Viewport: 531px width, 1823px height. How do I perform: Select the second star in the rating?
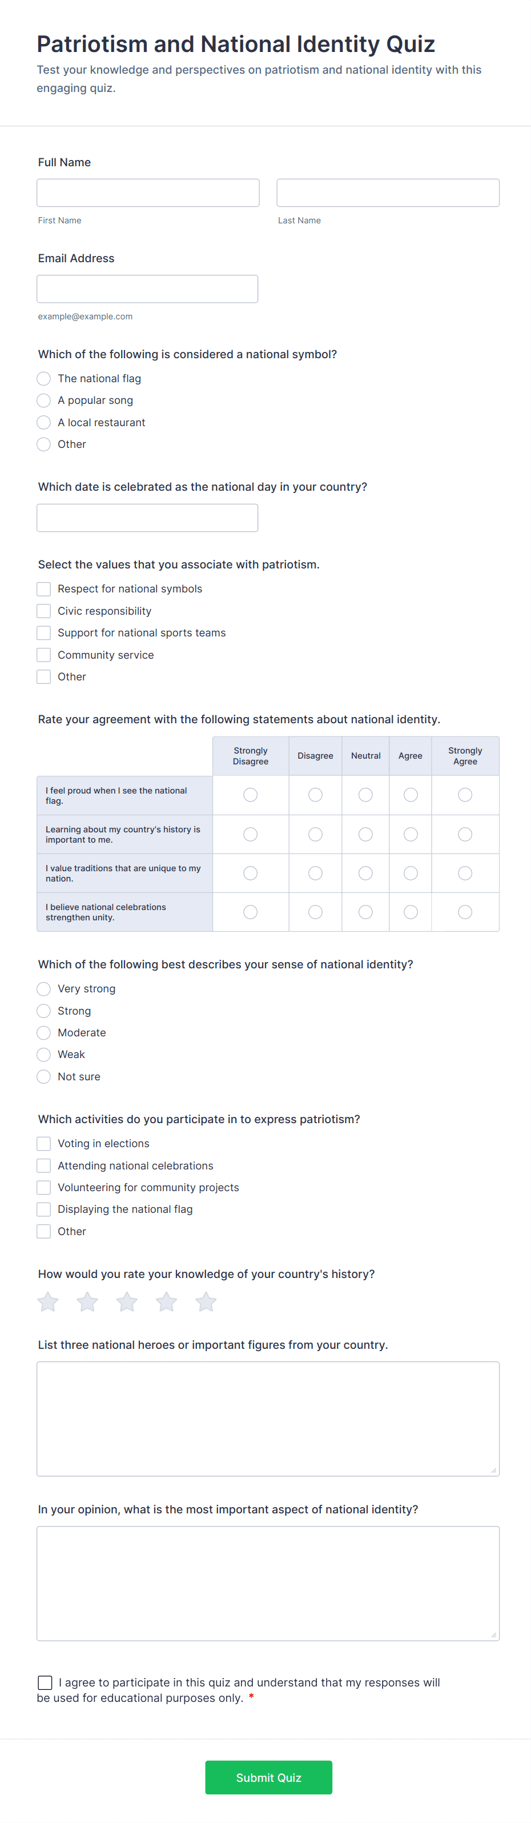(x=87, y=1301)
